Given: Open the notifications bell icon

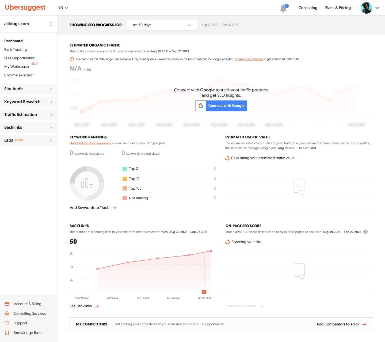Looking at the screenshot, I should point(284,8).
